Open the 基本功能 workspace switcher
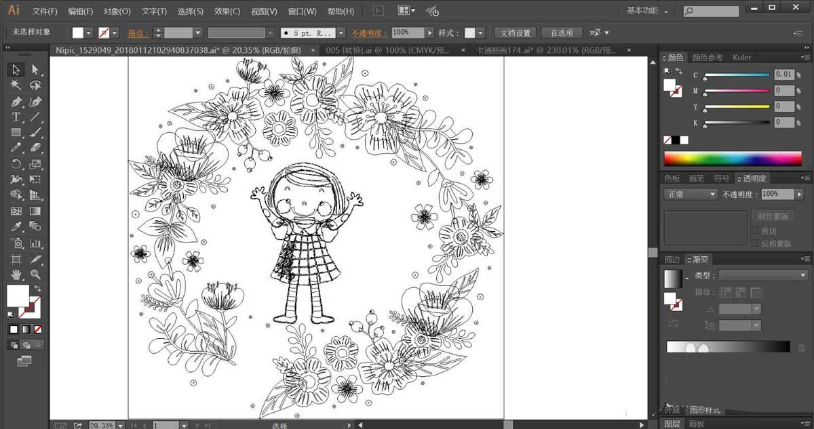The height and width of the screenshot is (429, 814). coord(647,11)
